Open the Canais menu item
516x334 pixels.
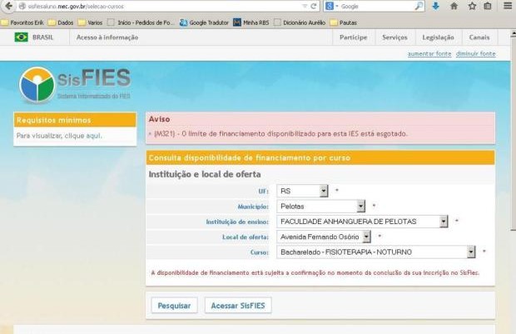(479, 37)
